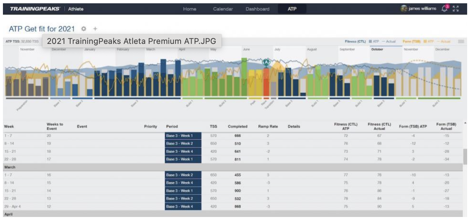
Task: Click the table scroll-up arrow
Action: (x=465, y=123)
